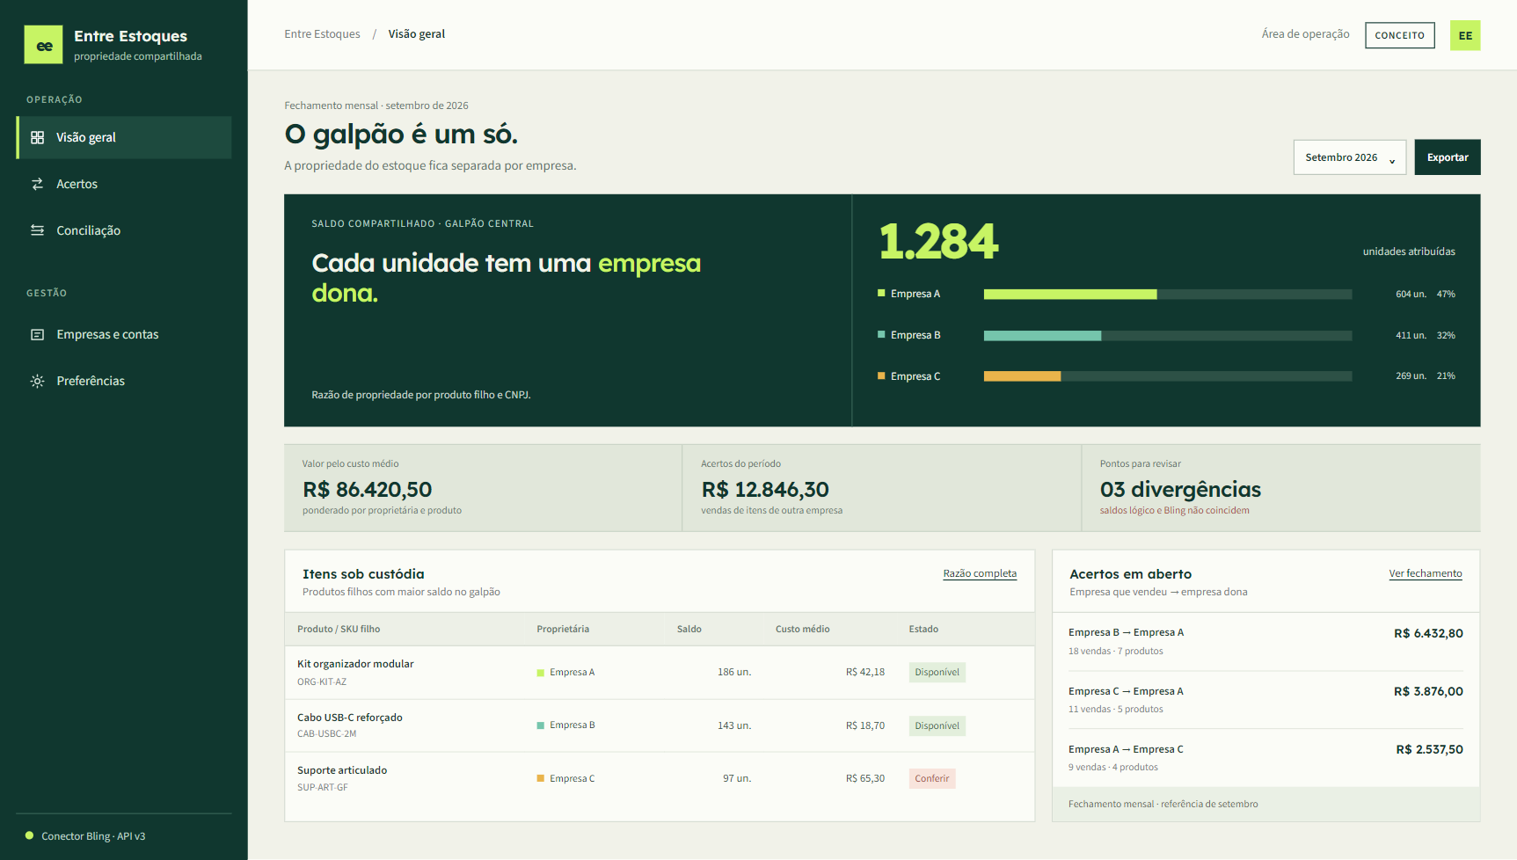Open the Setembro 2026 period dropdown
The image size is (1517, 860).
click(1350, 157)
